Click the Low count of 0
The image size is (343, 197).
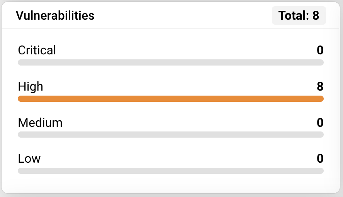(x=320, y=158)
